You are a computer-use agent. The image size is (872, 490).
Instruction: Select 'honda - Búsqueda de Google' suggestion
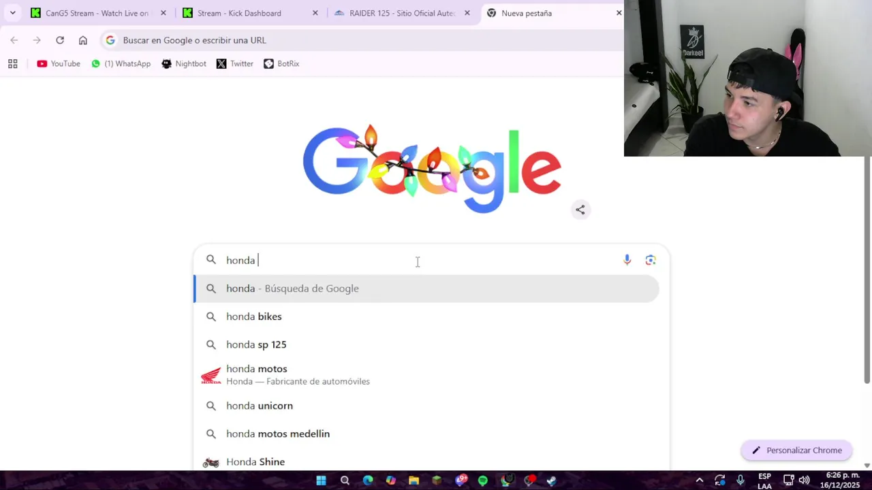coord(426,289)
